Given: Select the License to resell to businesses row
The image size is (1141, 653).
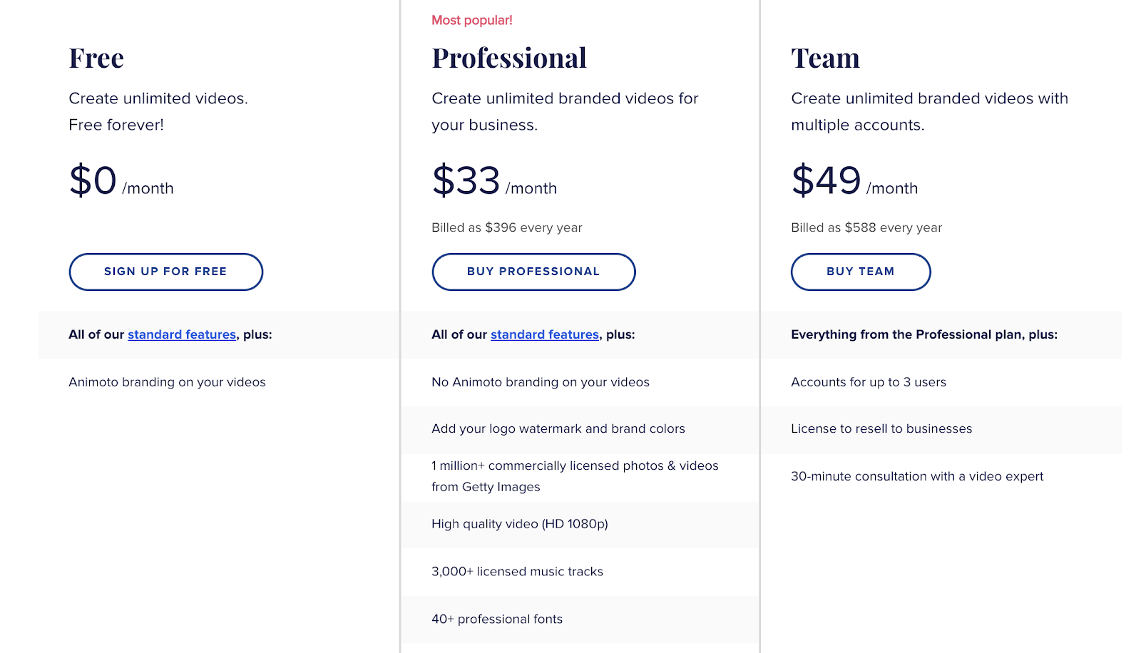Looking at the screenshot, I should [x=881, y=428].
